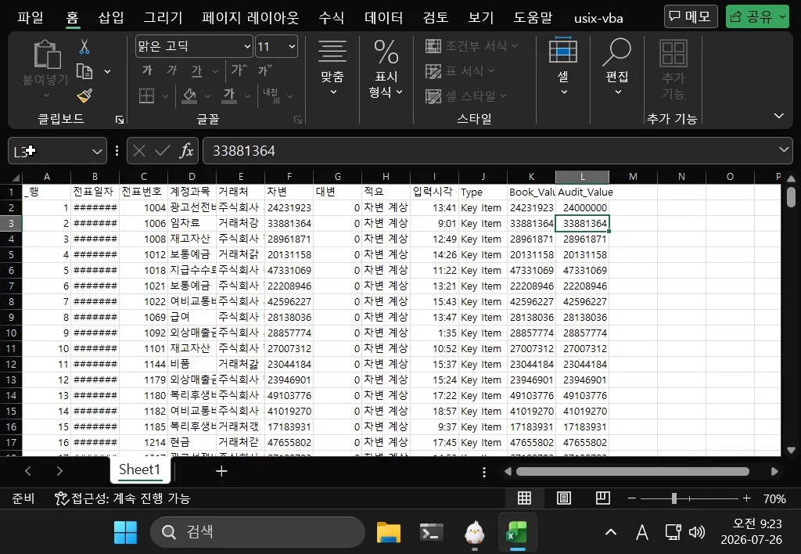Zoom out with minus button
Viewport: 801px width, 554px height.
click(632, 498)
